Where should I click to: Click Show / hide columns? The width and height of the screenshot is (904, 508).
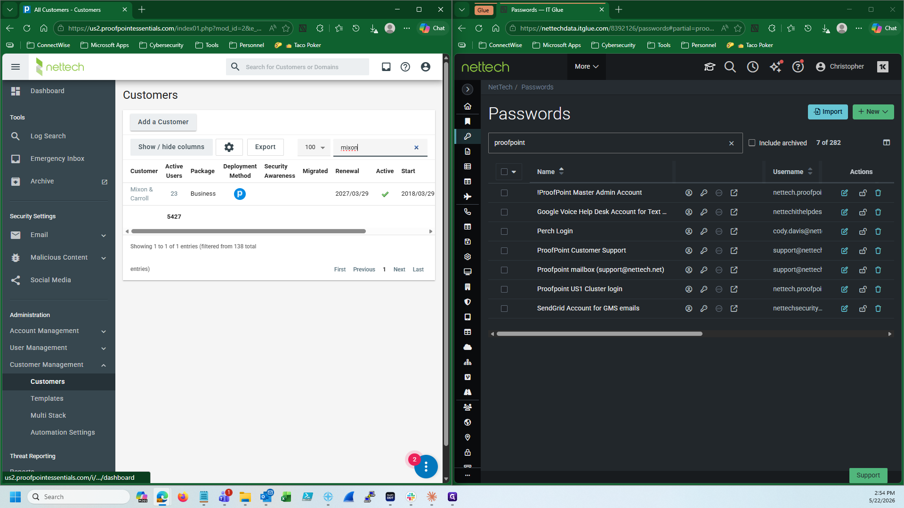tap(171, 147)
